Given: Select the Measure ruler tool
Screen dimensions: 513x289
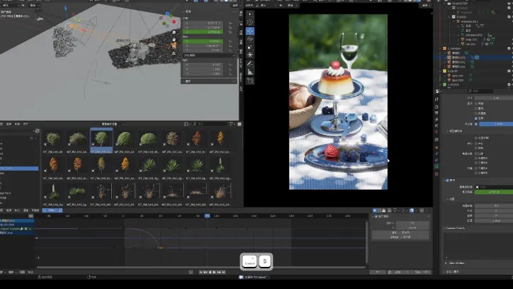Looking at the screenshot, I should click(250, 72).
